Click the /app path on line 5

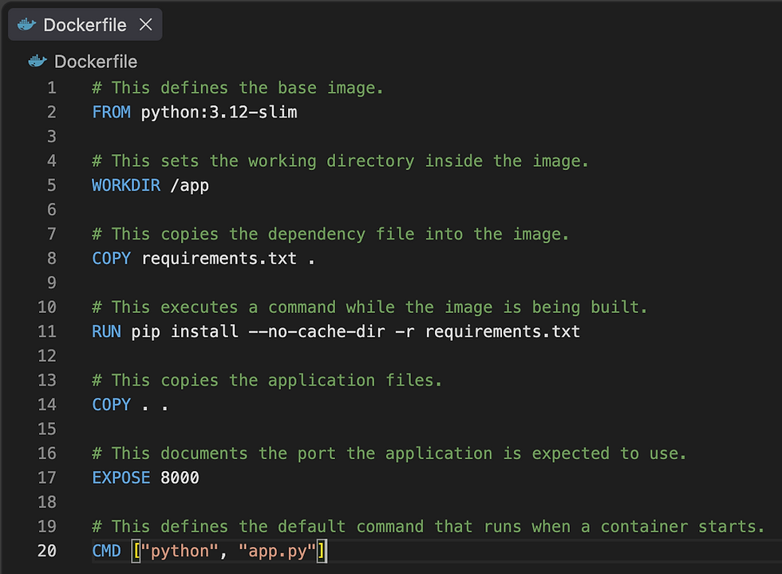coord(190,185)
